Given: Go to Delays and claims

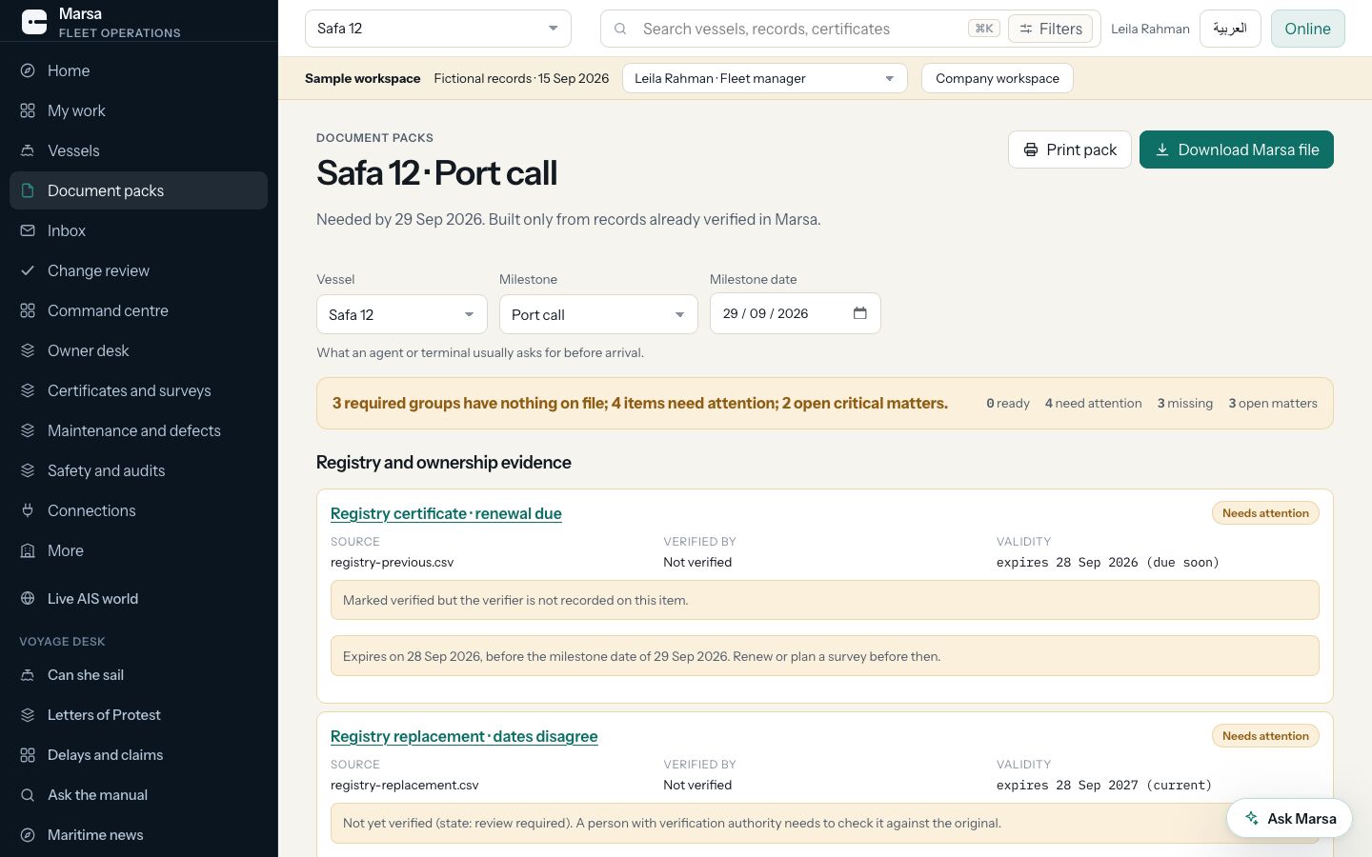Looking at the screenshot, I should [138, 755].
